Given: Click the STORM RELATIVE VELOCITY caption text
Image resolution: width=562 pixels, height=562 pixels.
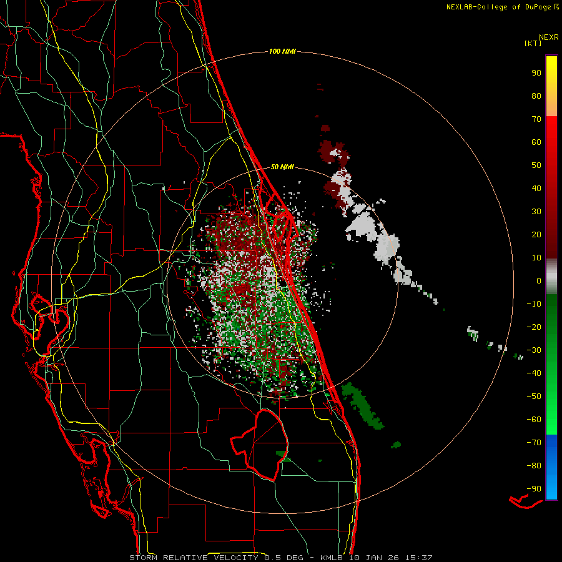Looking at the screenshot, I should 194,558.
